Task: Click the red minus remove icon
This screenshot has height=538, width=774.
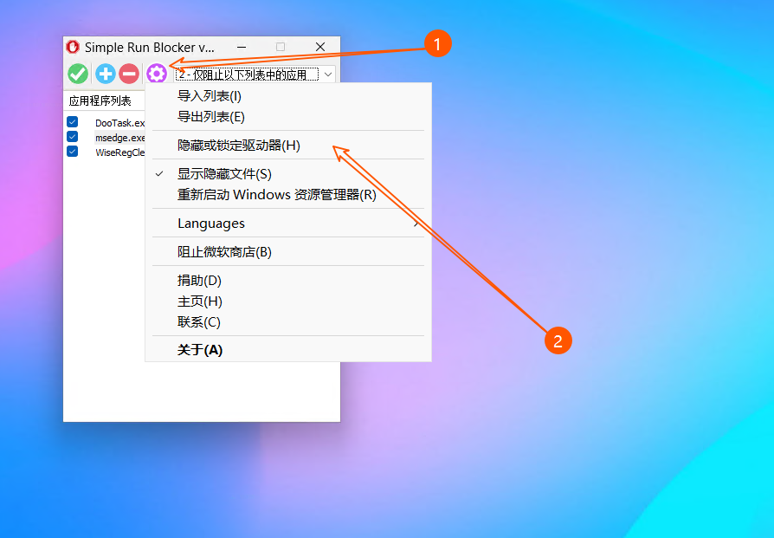Action: tap(129, 75)
